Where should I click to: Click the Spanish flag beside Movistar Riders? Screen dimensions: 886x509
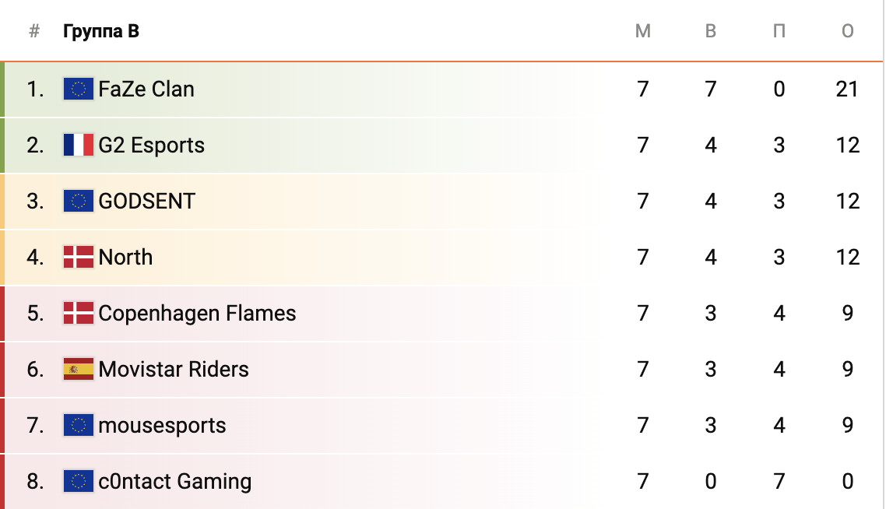78,370
